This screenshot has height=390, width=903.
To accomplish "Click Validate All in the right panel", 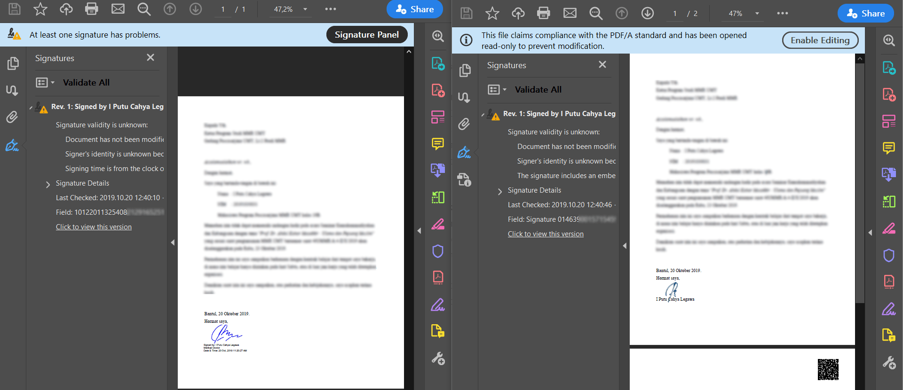I will pyautogui.click(x=538, y=90).
